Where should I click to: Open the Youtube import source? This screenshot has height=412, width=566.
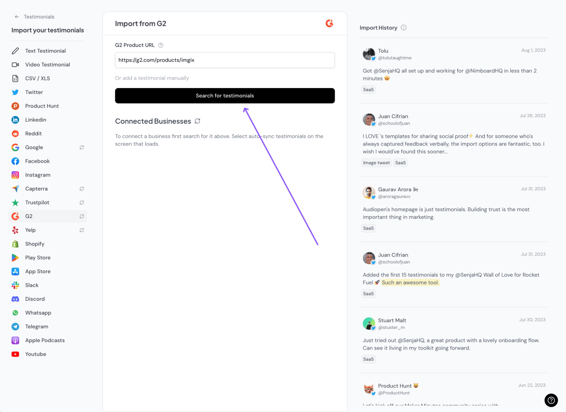pos(49,354)
